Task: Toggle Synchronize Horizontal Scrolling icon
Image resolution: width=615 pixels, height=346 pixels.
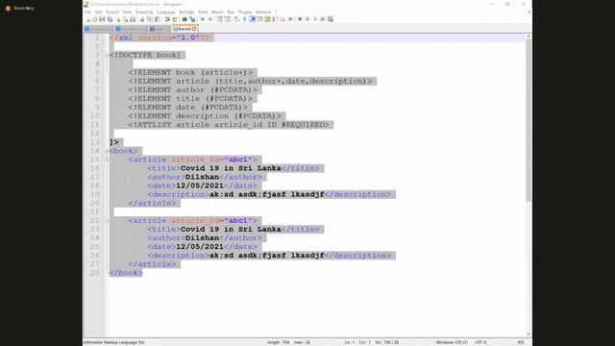Action: [x=227, y=19]
